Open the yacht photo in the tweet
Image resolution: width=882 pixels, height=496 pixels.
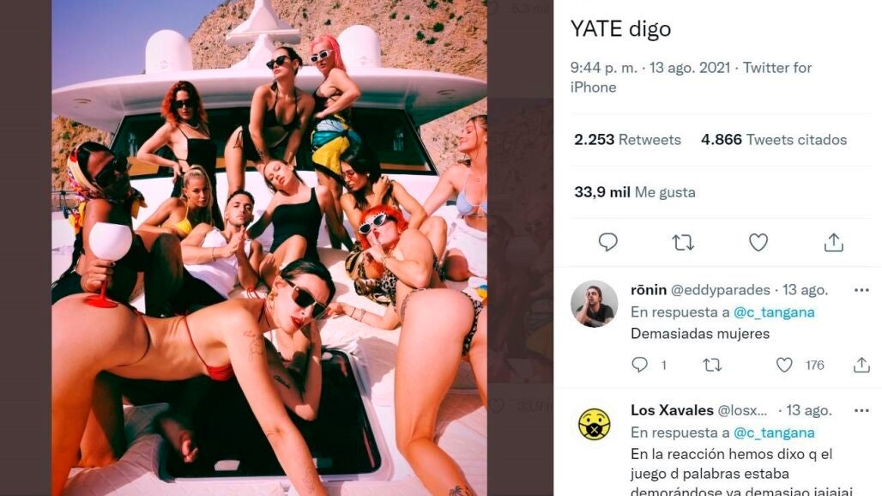[269, 248]
